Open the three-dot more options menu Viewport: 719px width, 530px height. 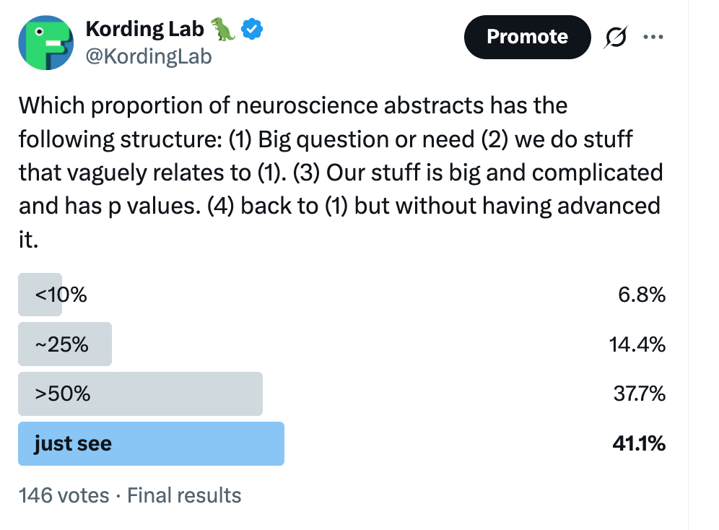tap(652, 37)
